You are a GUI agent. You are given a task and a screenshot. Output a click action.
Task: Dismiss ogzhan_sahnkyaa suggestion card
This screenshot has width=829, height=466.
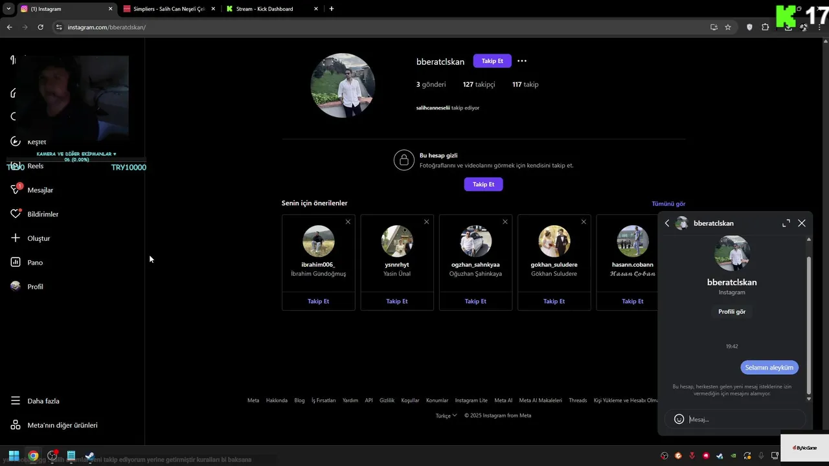pyautogui.click(x=505, y=222)
